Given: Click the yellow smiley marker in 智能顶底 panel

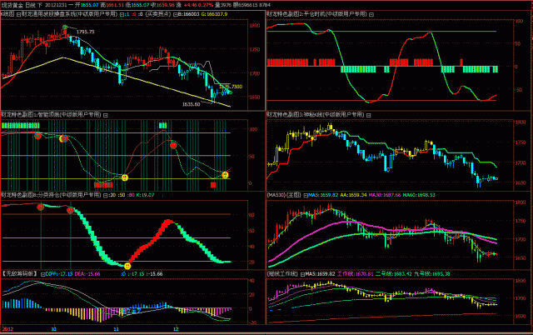Looking at the screenshot, I should [125, 177].
